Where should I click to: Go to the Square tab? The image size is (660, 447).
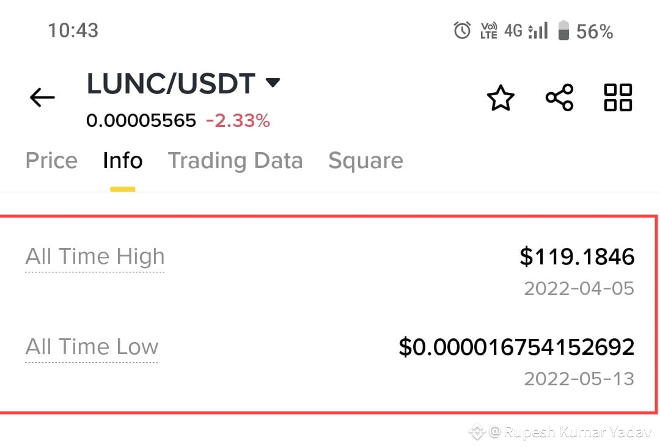pos(366,161)
